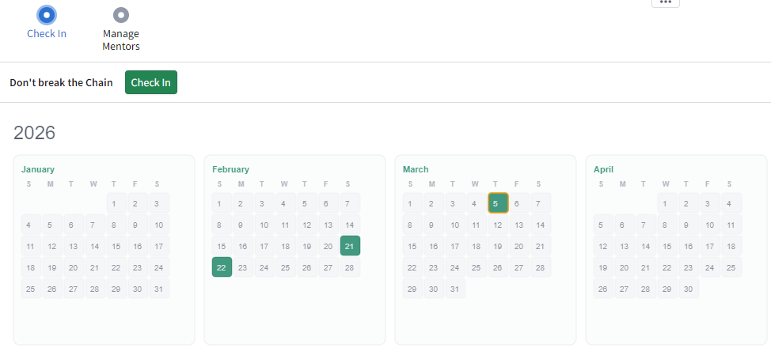The height and width of the screenshot is (348, 771).
Task: Click highlighted February 21 date
Action: (350, 246)
